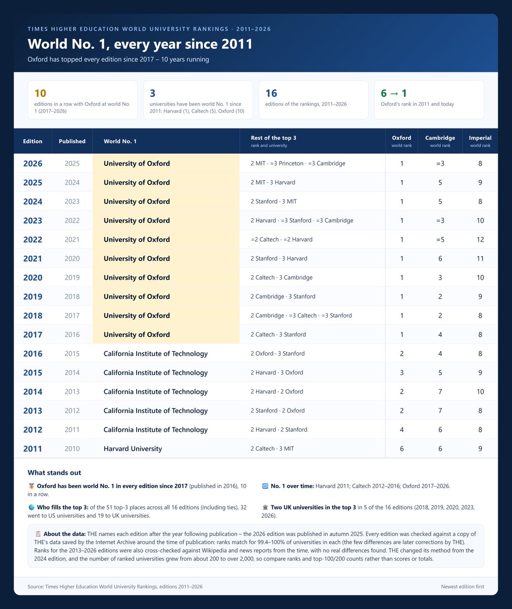Click "2 MIT · =3 Princeton · =3 Cambridge"
Viewport: 512px width, 609px height.
pos(298,163)
